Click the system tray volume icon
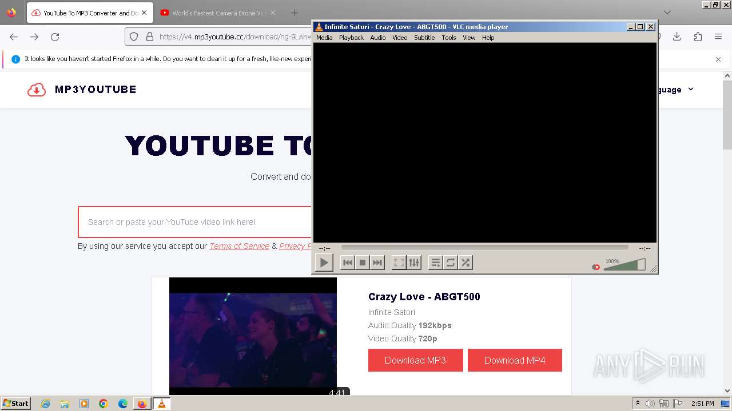The image size is (732, 411). [x=650, y=404]
